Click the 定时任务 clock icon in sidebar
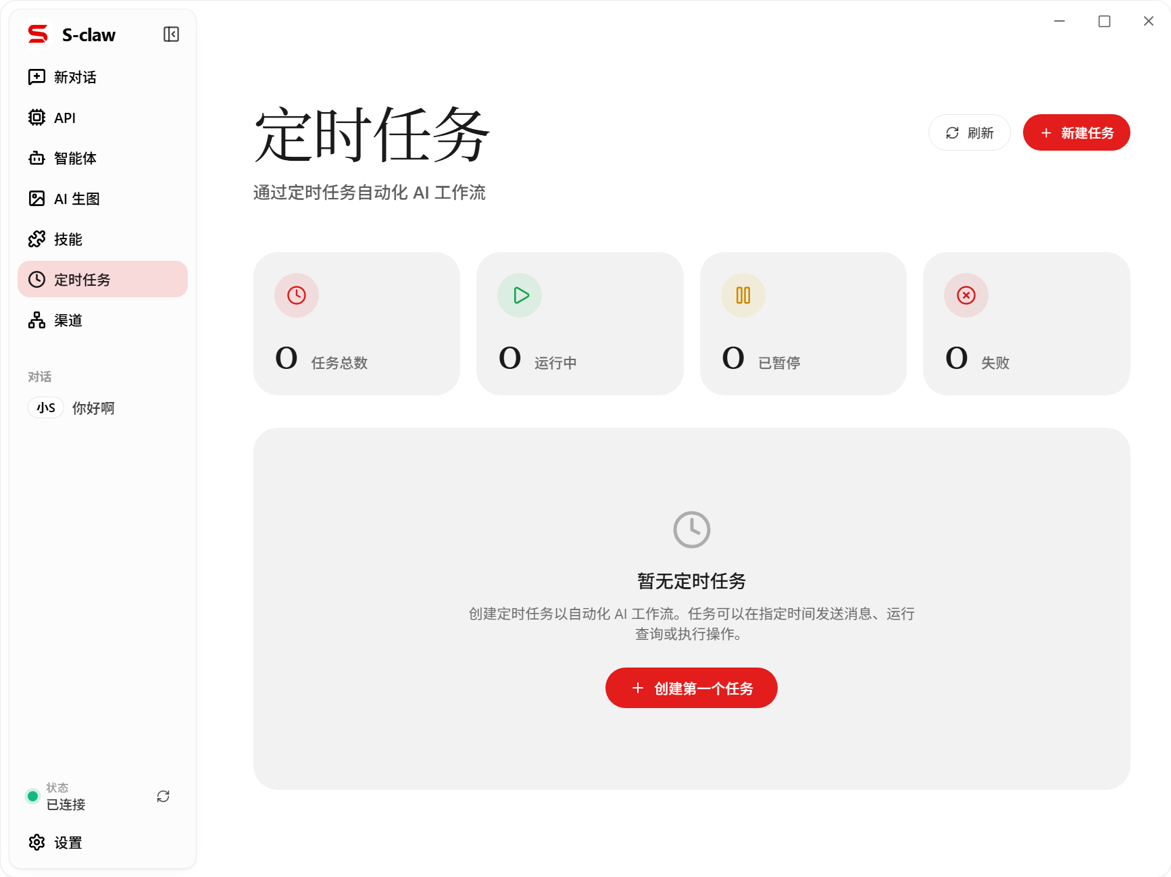This screenshot has height=877, width=1171. 36,280
